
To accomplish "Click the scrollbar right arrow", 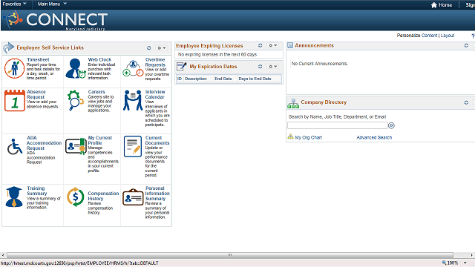I will pyautogui.click(x=472, y=255).
